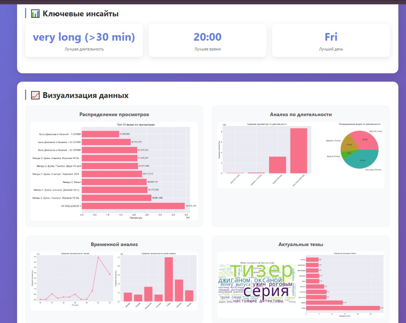Screen dimensions: 406x323
Task: Select the 'very long (>30 min)' insight card
Action: point(84,40)
